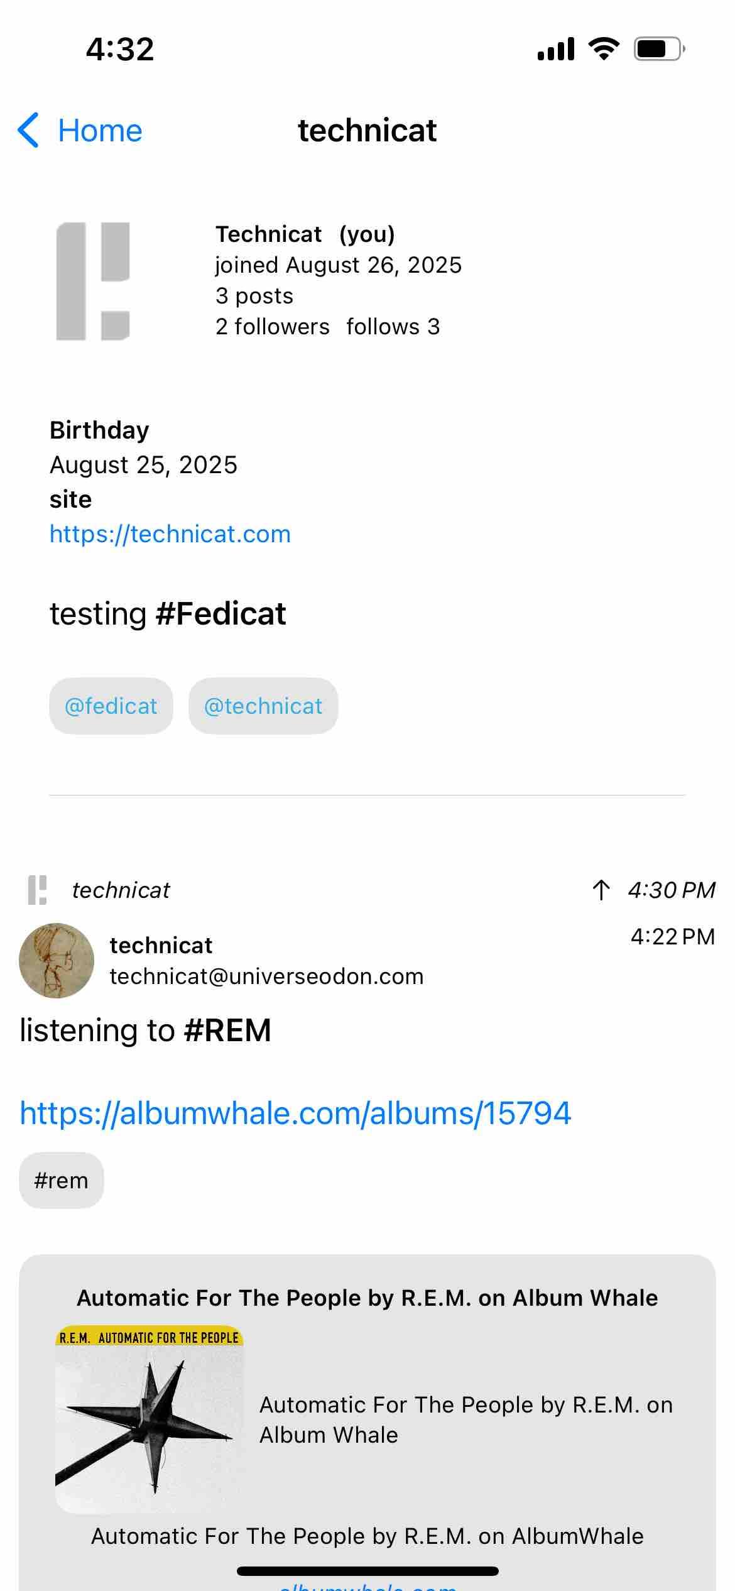Tap the battery status icon

658,49
